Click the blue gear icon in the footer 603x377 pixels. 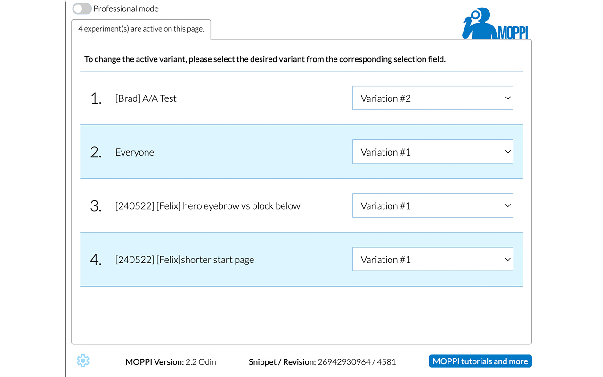pos(82,360)
